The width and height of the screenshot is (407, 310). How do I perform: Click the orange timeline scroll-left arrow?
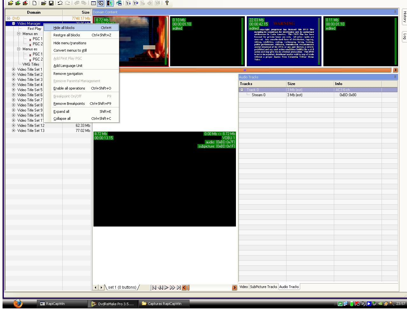coord(184,287)
